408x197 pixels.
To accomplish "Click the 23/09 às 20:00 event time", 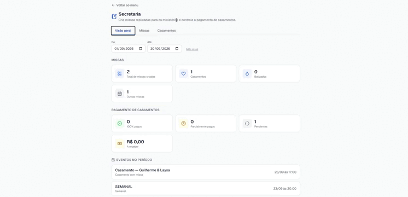I will (284, 189).
